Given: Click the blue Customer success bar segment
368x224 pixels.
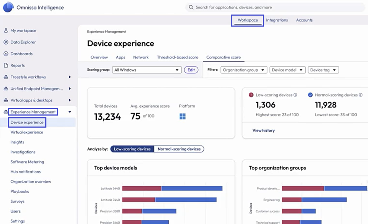Looking at the screenshot, I should pyautogui.click(x=308, y=211).
